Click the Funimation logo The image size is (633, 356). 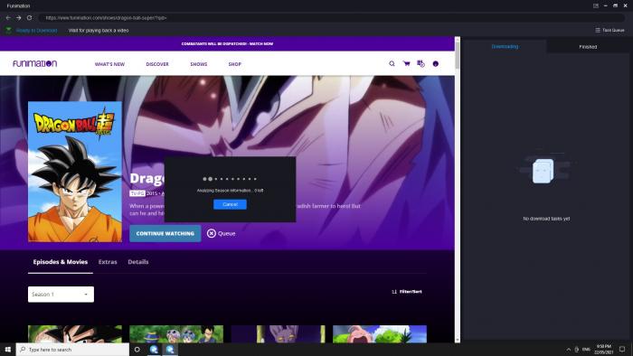point(34,64)
